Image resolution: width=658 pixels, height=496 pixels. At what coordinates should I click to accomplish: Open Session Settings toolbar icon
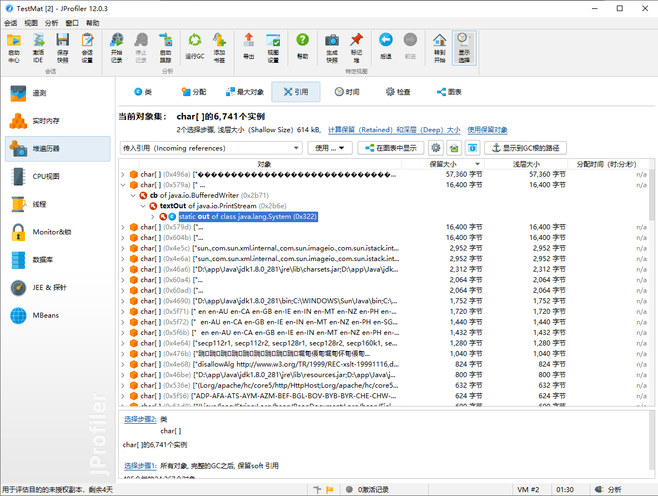pos(87,48)
